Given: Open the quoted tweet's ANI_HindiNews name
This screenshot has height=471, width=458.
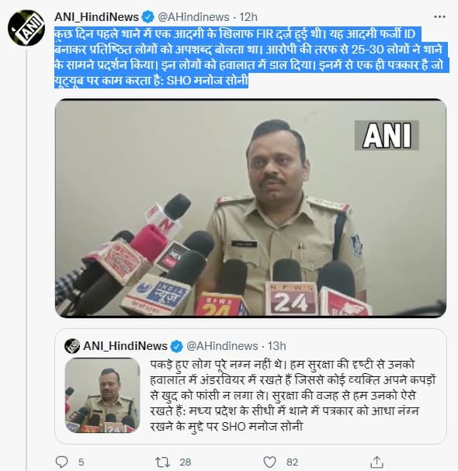Looking at the screenshot, I should click(x=125, y=346).
